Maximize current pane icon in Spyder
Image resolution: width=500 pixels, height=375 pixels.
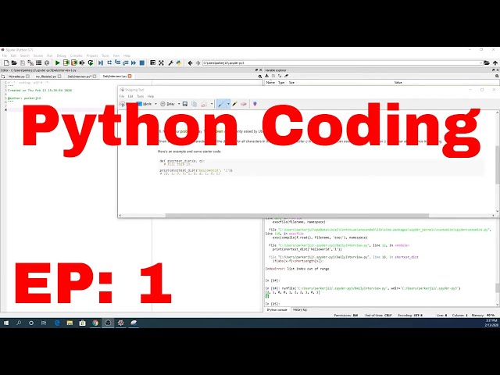153,62
